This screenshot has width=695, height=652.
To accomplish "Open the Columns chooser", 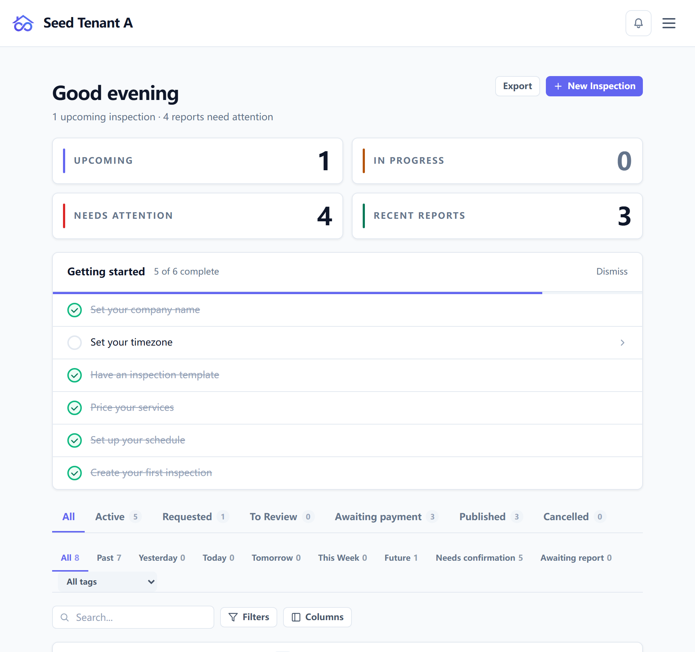I will [317, 617].
